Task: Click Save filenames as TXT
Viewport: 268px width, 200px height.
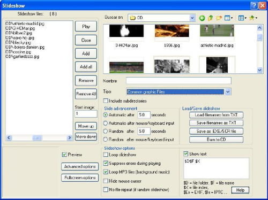Action: (216, 123)
